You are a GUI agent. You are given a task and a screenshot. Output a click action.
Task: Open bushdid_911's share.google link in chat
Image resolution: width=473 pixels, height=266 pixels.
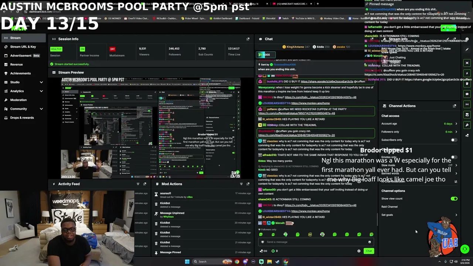point(327,81)
